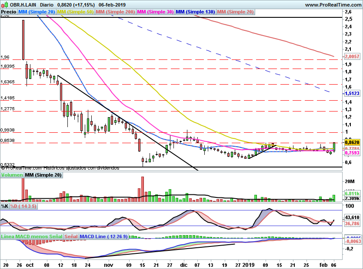Viewport: 363px width, 269px height.
Task: Open the Volumen panel label
Action: pyautogui.click(x=12, y=175)
